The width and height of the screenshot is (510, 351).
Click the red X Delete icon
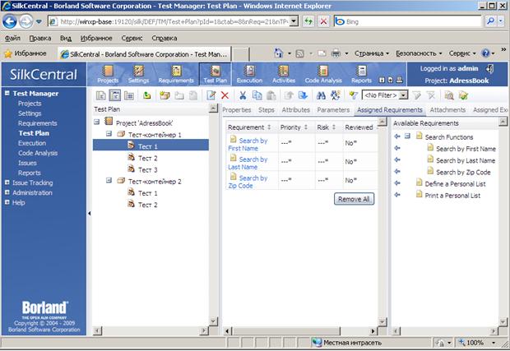click(x=225, y=95)
